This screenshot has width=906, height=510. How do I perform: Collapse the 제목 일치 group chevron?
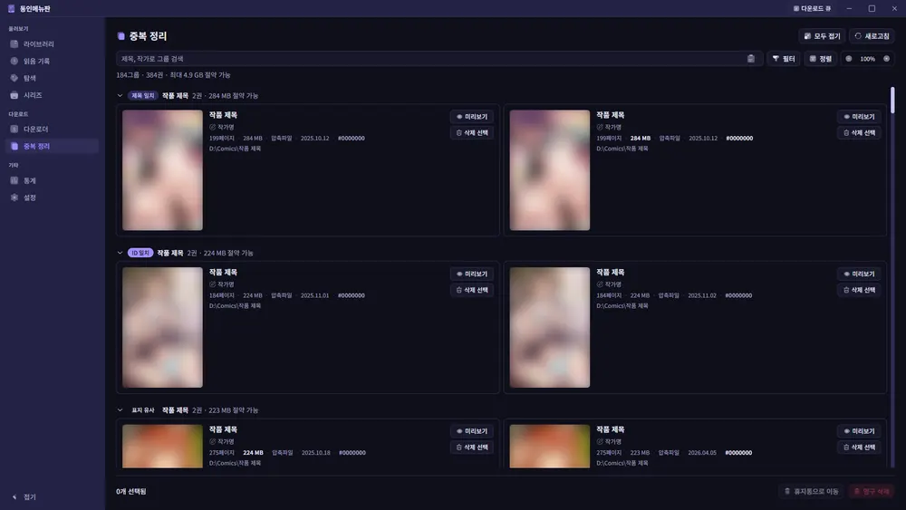[x=120, y=95]
